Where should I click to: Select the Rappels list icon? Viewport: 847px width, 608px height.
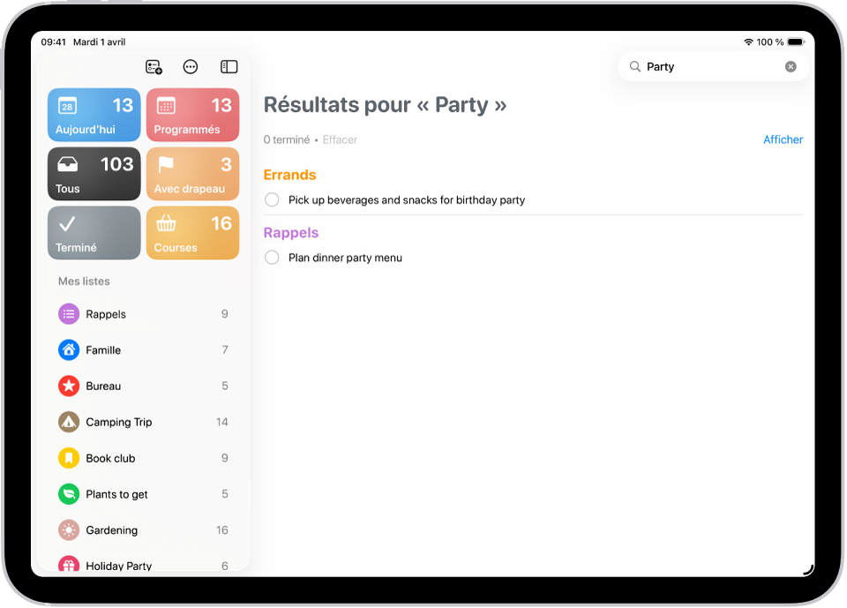click(x=69, y=313)
